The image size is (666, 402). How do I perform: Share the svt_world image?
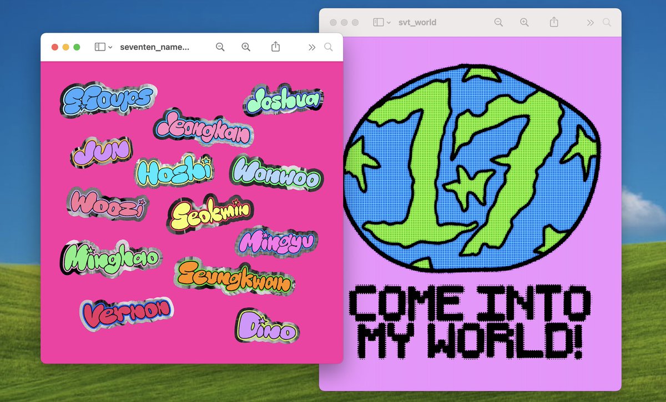tap(553, 22)
